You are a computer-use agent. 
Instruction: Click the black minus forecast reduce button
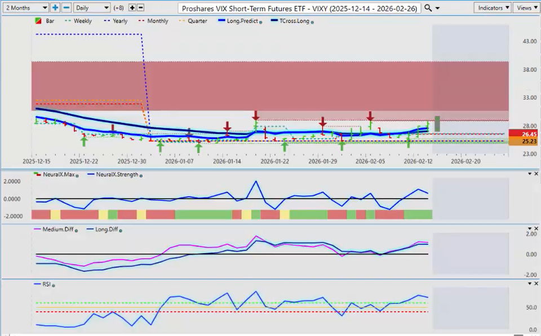coord(140,8)
